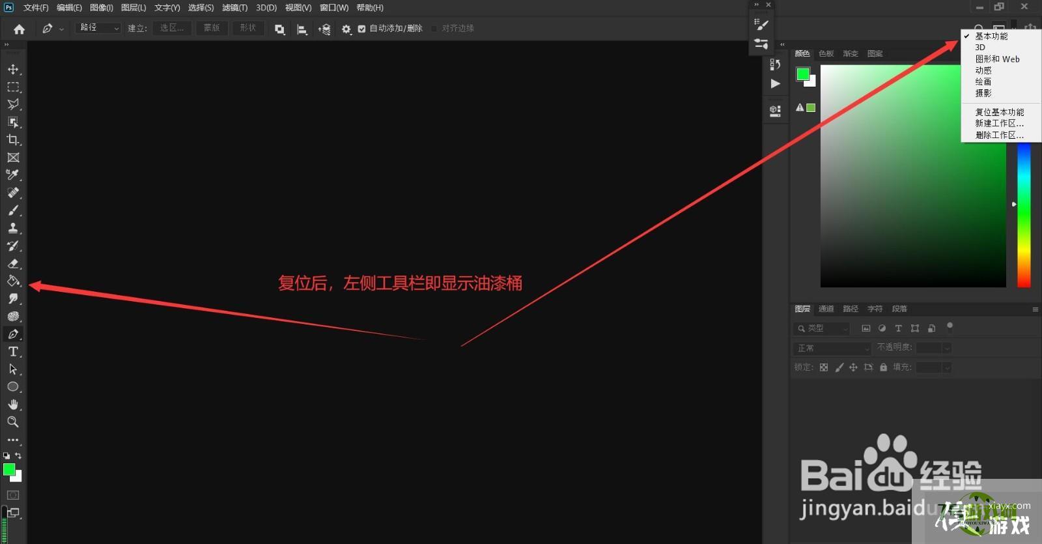Choose 复位基本功能 in workspace menu
Viewport: 1042px width, 544px height.
(1000, 112)
